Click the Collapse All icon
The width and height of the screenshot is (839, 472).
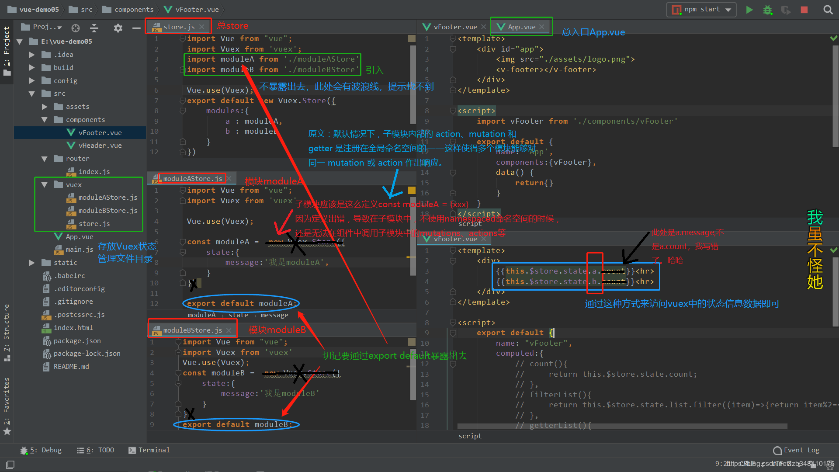tap(94, 28)
